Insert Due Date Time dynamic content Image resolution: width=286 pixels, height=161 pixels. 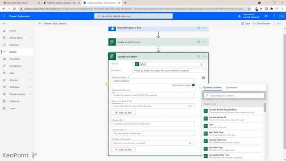(232, 148)
